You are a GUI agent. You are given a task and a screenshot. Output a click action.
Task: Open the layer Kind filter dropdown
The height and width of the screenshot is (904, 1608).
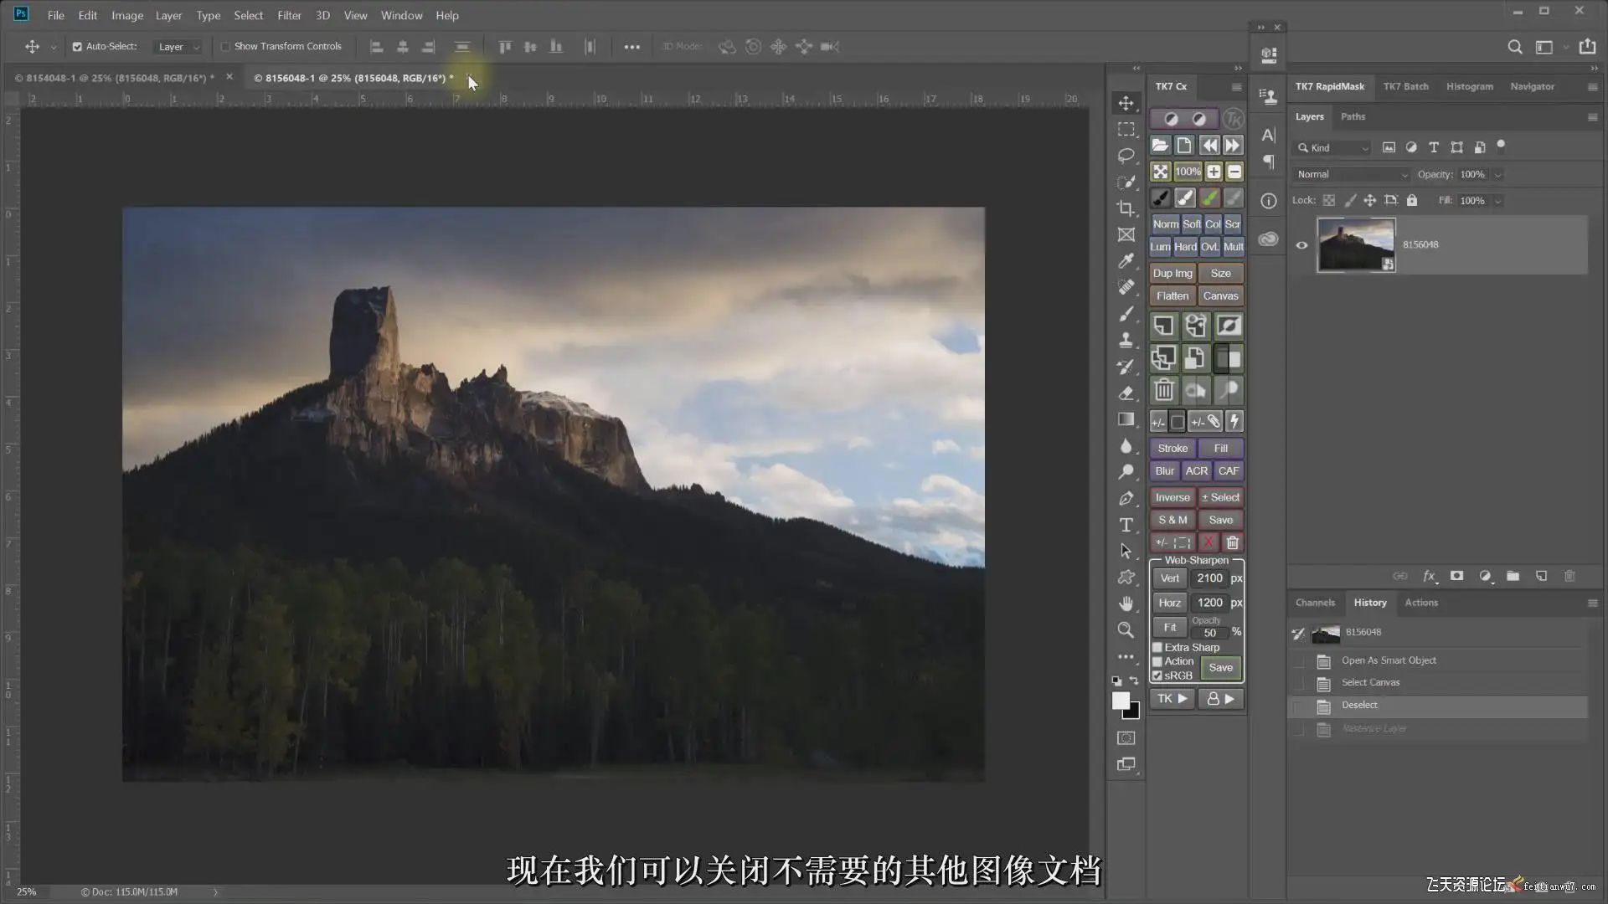[1333, 148]
